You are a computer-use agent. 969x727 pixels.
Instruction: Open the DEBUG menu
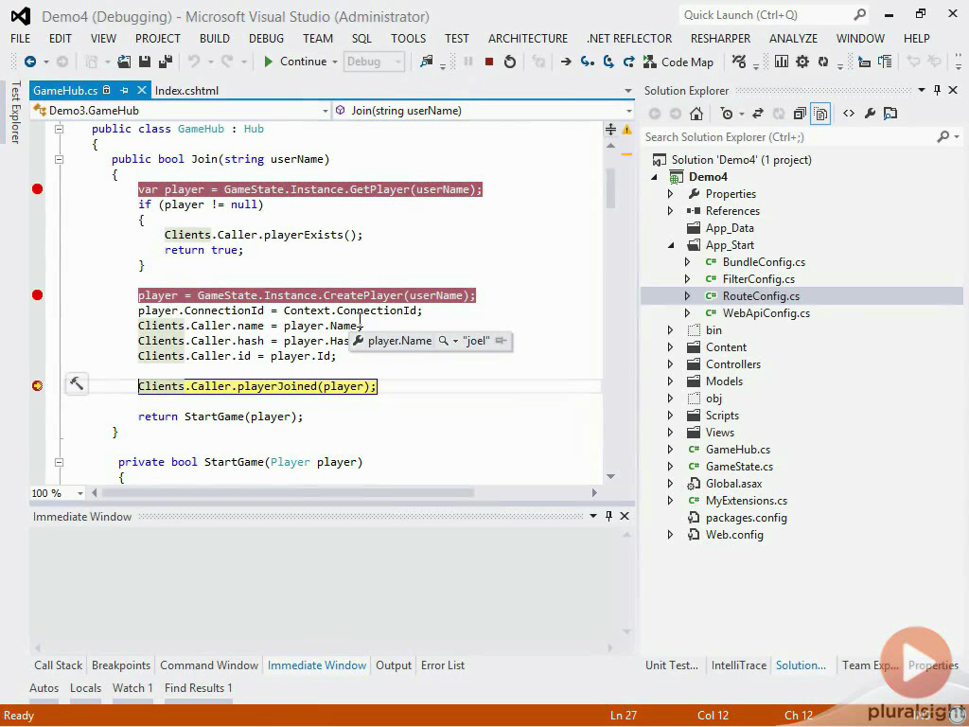[266, 38]
